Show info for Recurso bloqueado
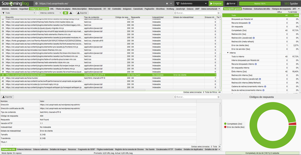This screenshot has width=301, height=155. (x=249, y=23)
